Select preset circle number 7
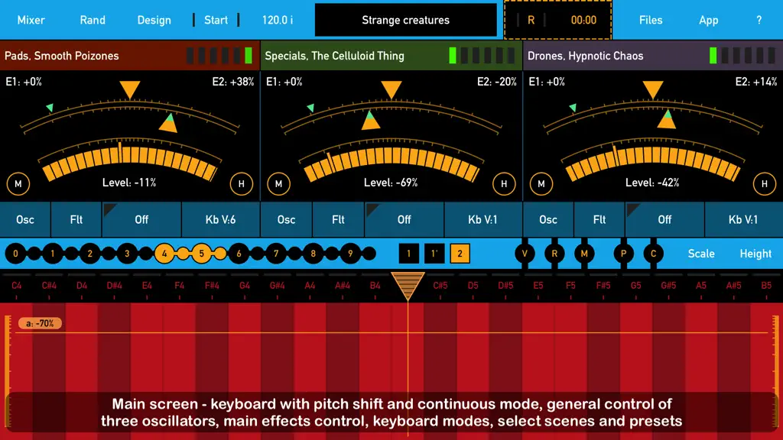 coord(275,254)
